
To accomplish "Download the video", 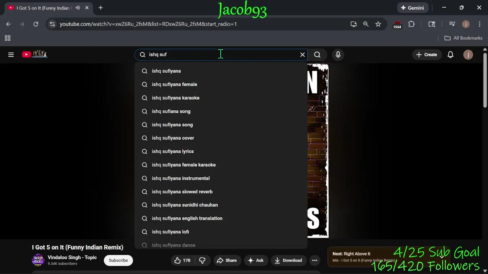I will pos(288,260).
